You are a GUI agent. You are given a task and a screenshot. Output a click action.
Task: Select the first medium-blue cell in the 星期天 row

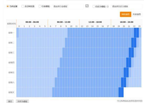coord(53,92)
